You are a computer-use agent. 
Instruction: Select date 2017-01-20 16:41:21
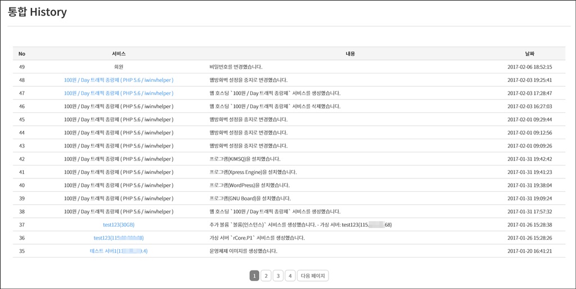coord(530,251)
